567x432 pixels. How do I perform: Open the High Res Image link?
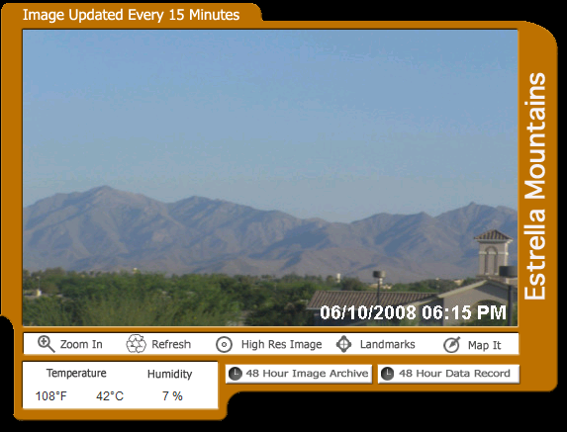[x=281, y=344]
